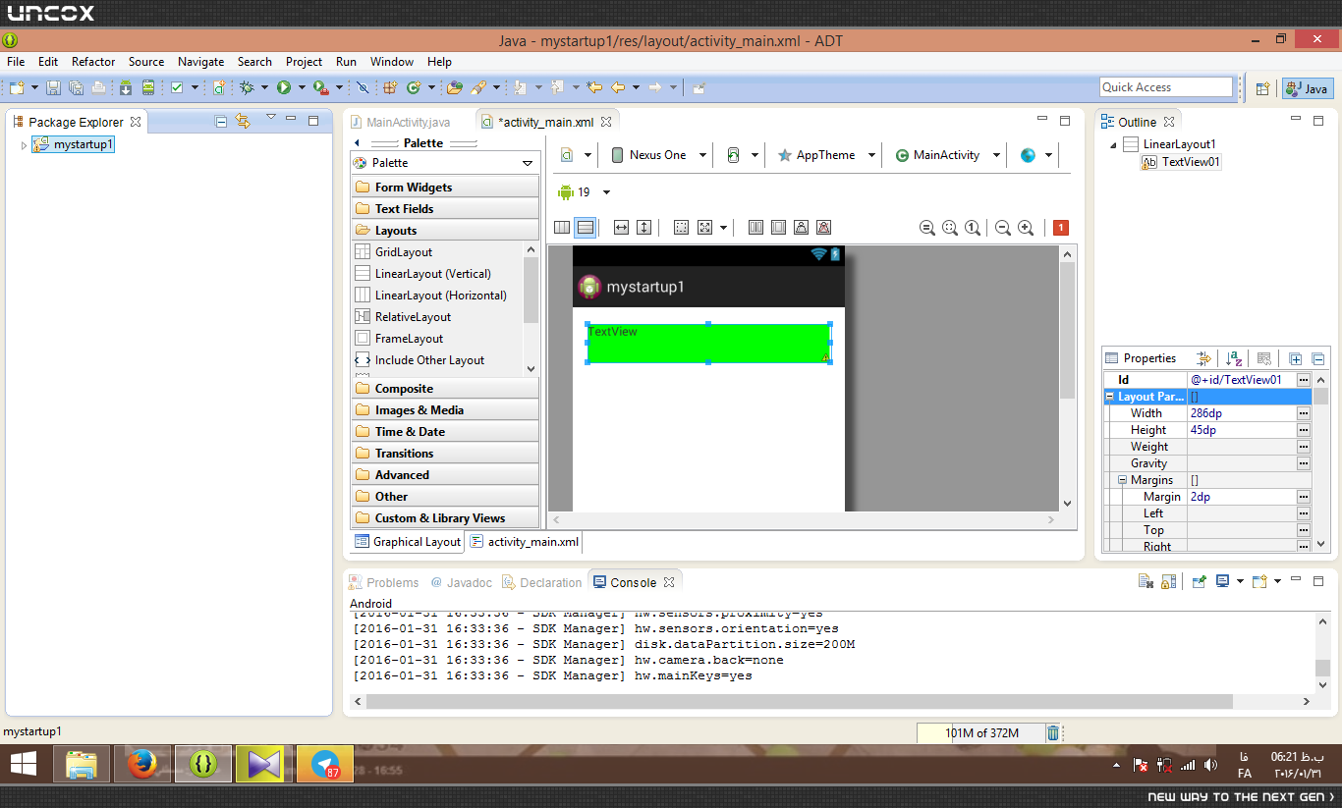Open the Custom & Library Views category
The image size is (1342, 808).
[x=445, y=518]
